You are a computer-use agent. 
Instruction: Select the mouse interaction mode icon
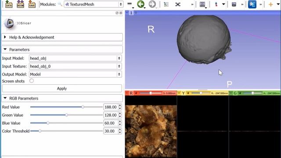216,4
